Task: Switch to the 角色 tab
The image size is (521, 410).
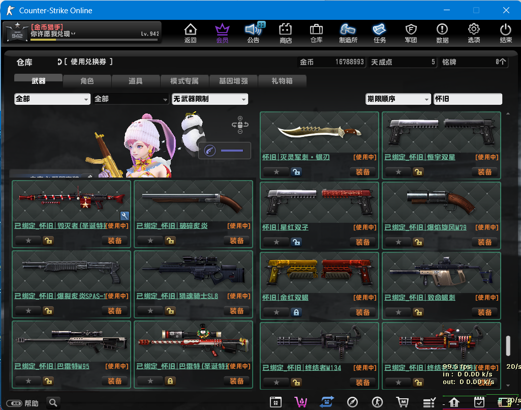Action: click(87, 81)
